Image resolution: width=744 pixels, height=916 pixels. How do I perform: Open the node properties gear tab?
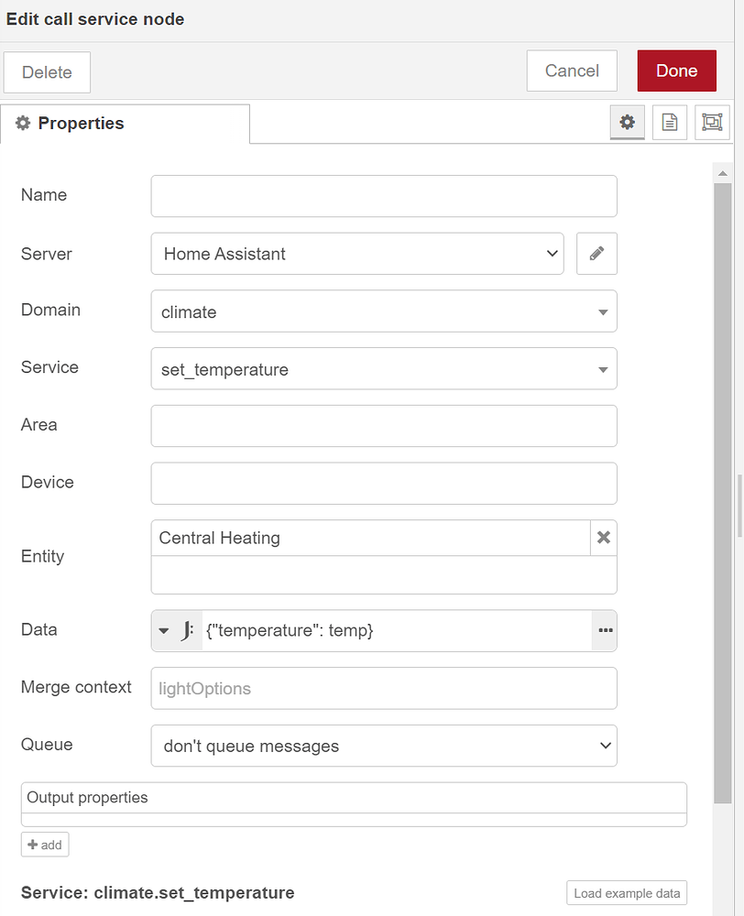click(x=627, y=122)
